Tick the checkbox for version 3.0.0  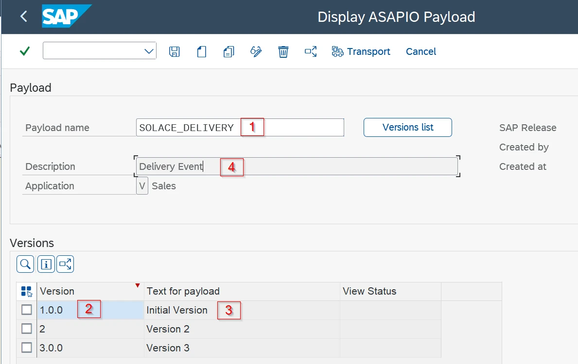(x=27, y=347)
